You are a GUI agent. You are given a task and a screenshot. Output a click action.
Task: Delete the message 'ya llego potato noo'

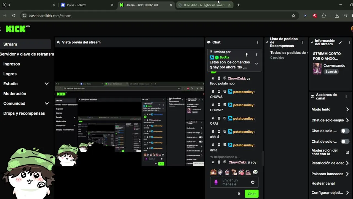pos(213,78)
